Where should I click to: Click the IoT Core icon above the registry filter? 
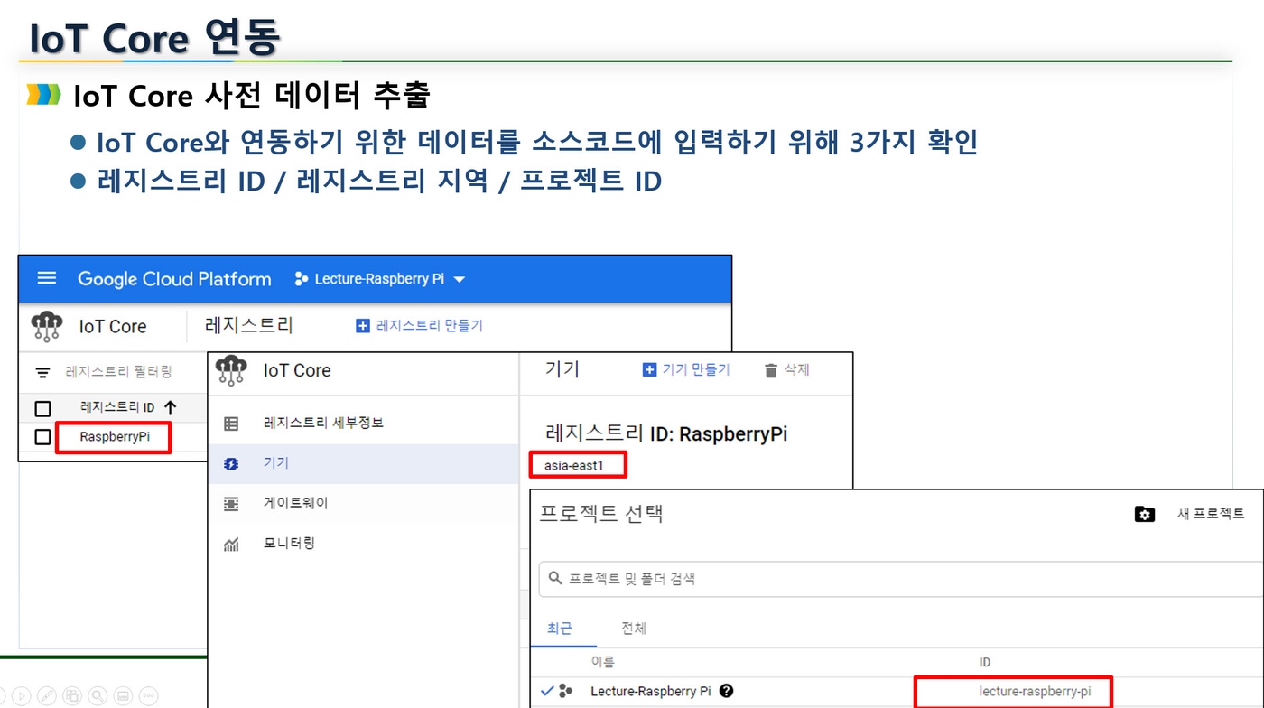(47, 326)
